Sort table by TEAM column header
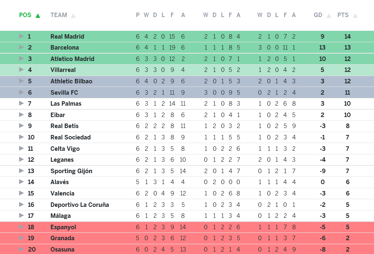 tap(59, 15)
